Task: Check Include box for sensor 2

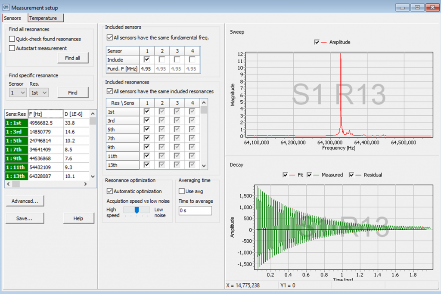Action: point(162,59)
